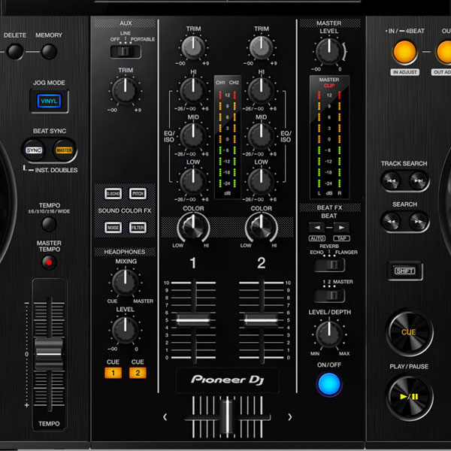The width and height of the screenshot is (451, 451).
Task: Click the DELETE cue button
Action: click(x=15, y=51)
